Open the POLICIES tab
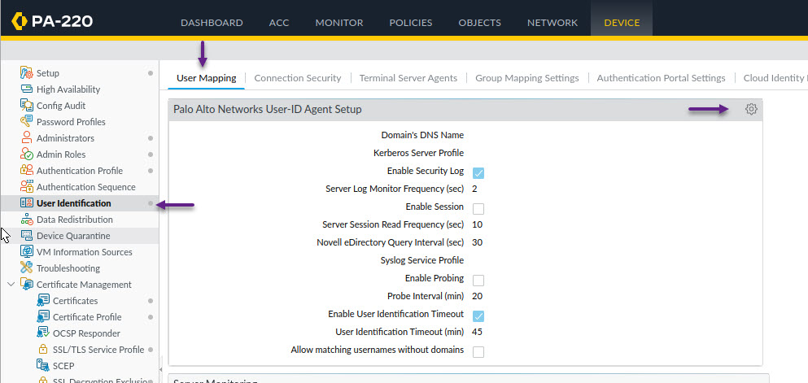Image resolution: width=808 pixels, height=383 pixels. [411, 23]
